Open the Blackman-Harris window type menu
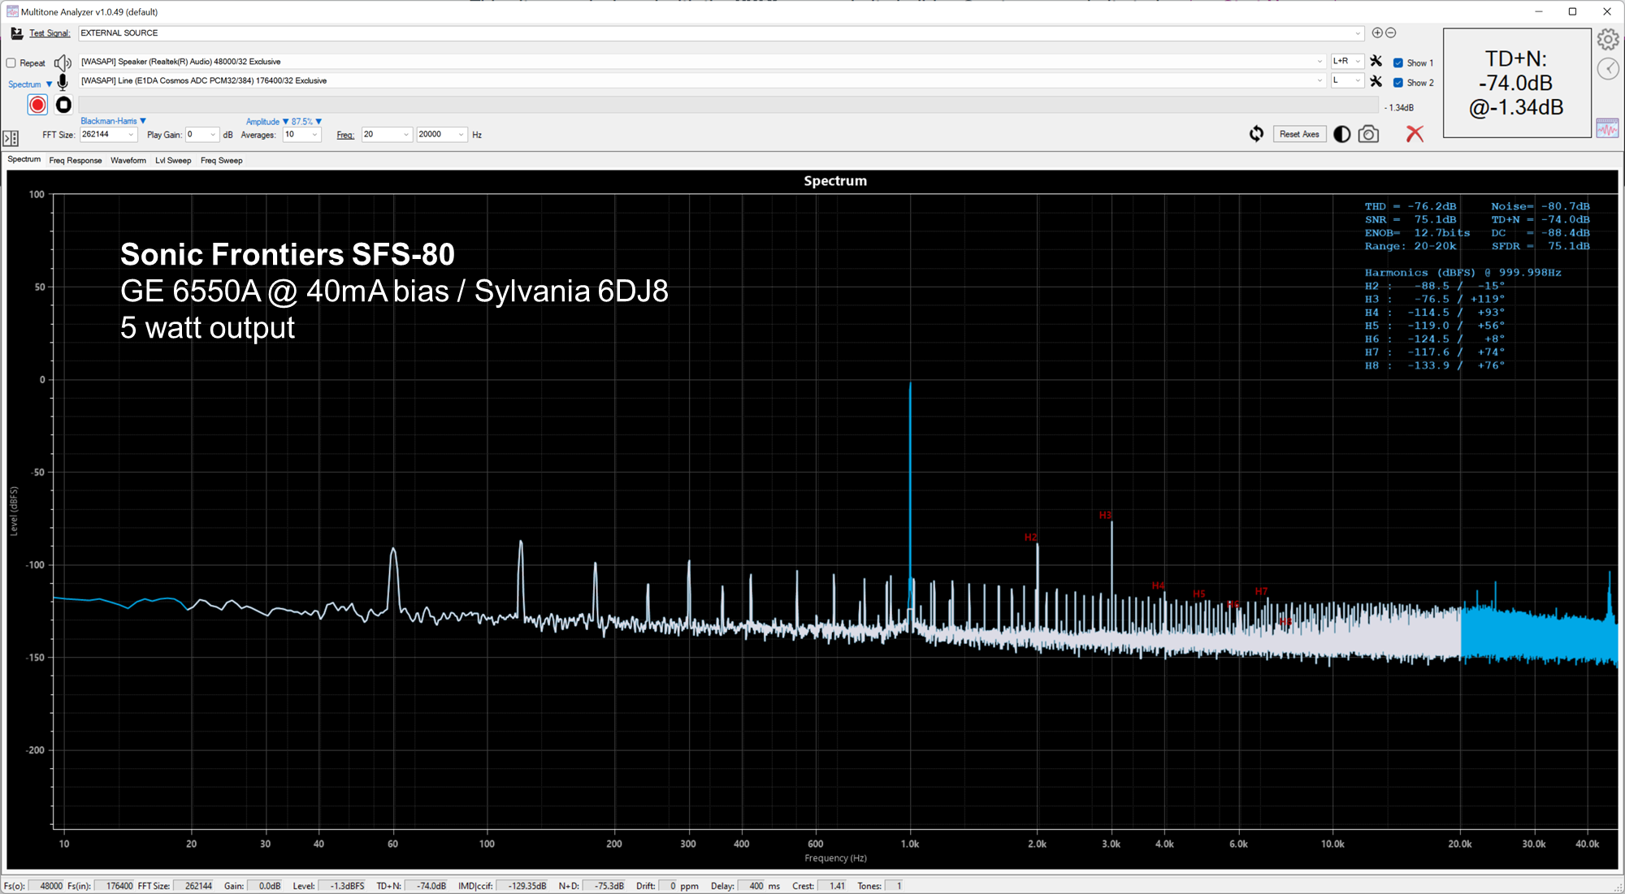The image size is (1625, 894). [113, 121]
